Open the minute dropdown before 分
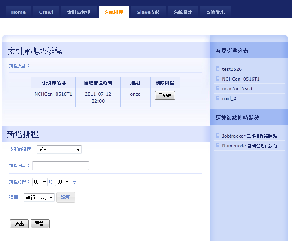 62,182
